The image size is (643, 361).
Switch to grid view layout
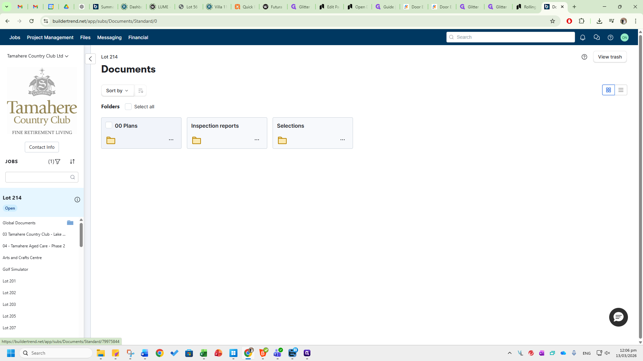point(609,90)
